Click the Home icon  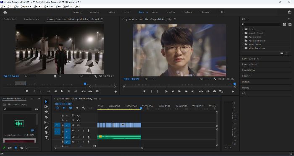pyautogui.click(x=5, y=12)
